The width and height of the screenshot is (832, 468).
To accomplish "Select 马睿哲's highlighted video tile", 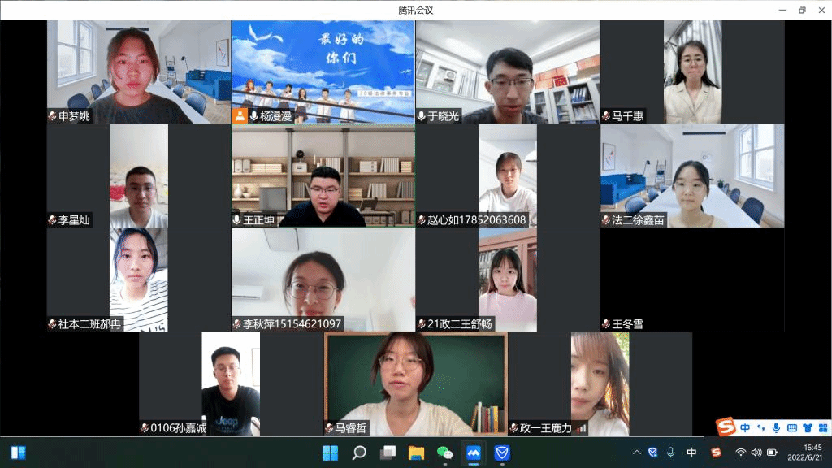I will coord(415,383).
